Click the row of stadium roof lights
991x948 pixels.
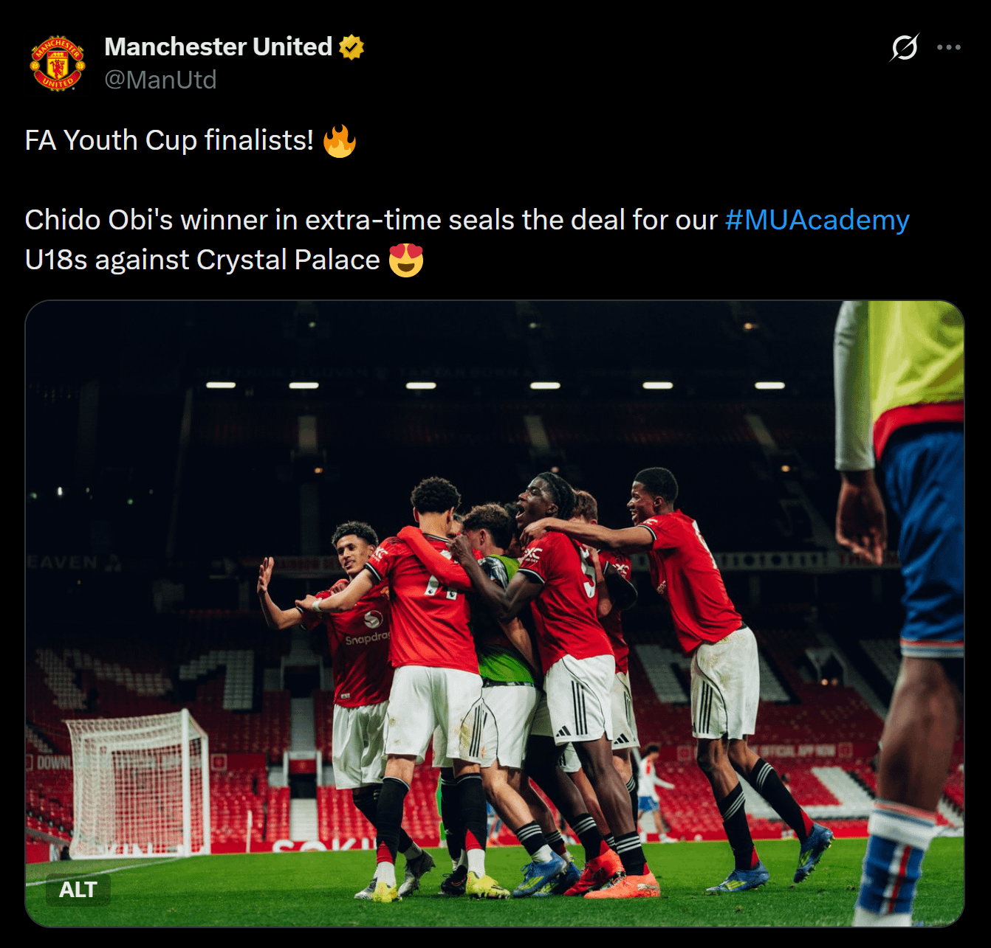click(x=495, y=385)
